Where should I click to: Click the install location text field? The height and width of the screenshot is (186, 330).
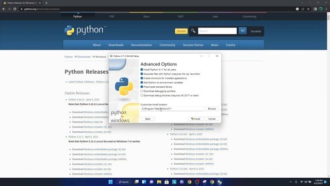[x=172, y=109]
